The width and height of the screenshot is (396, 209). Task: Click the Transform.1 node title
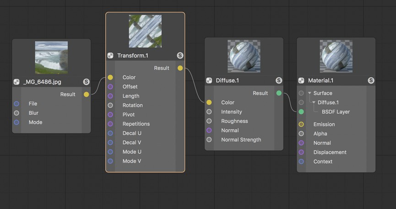point(133,55)
